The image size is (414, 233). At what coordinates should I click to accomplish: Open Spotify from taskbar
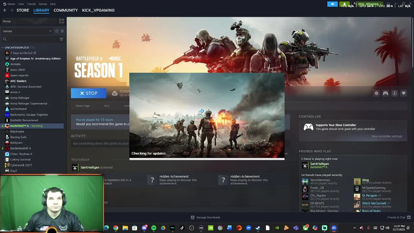154,228
